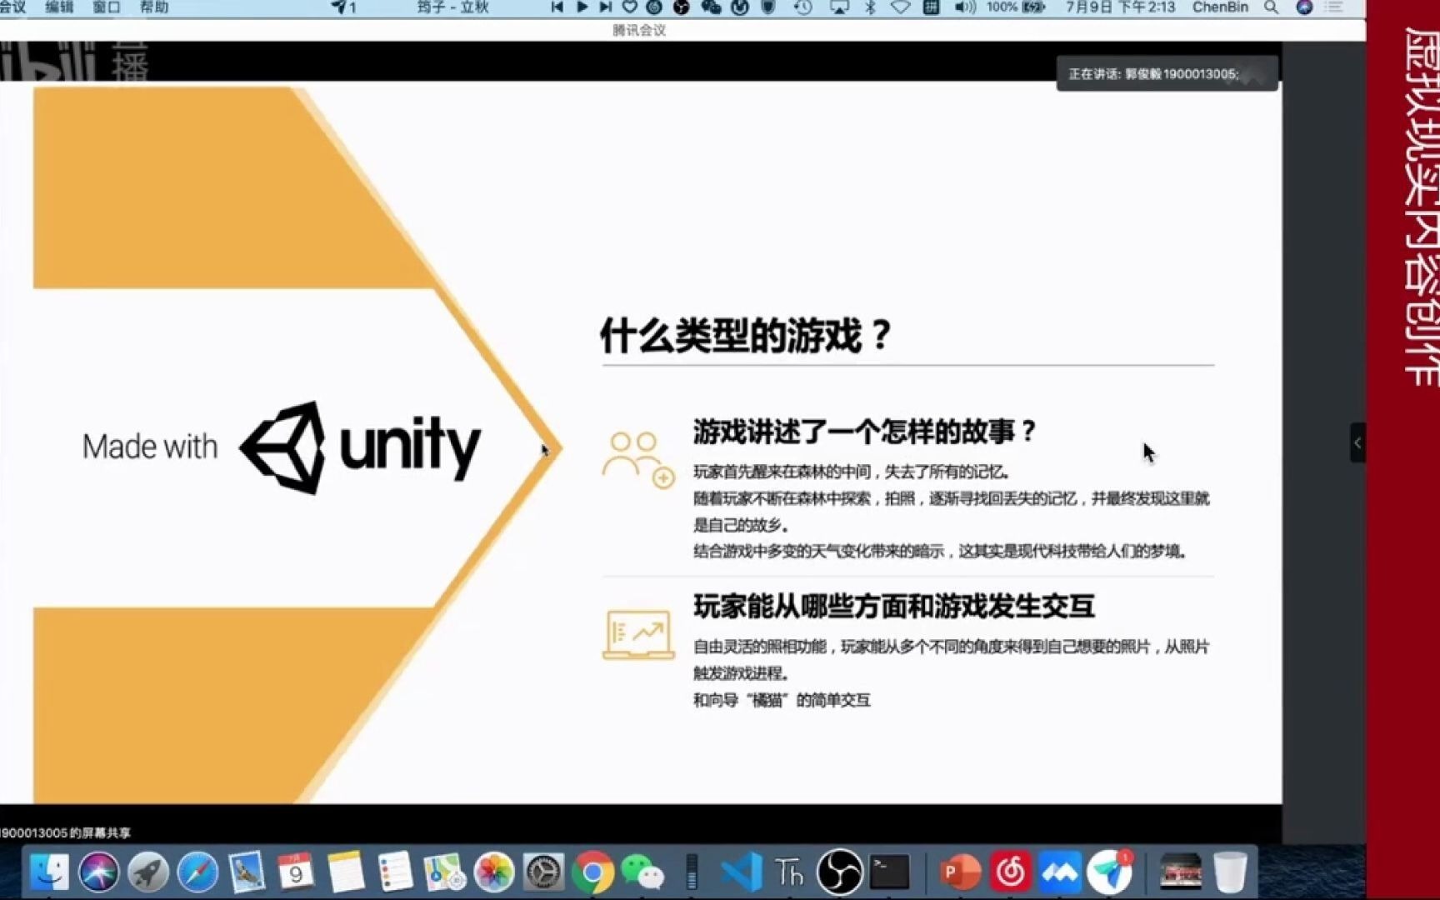This screenshot has height=900, width=1440.
Task: Open the Th app icon in Dock
Action: point(789,872)
